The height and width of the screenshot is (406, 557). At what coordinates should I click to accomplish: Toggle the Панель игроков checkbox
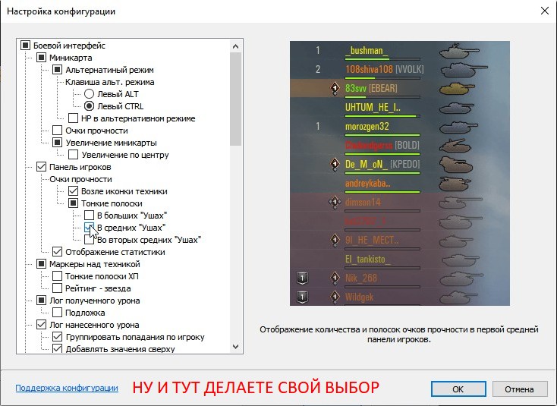pyautogui.click(x=42, y=167)
